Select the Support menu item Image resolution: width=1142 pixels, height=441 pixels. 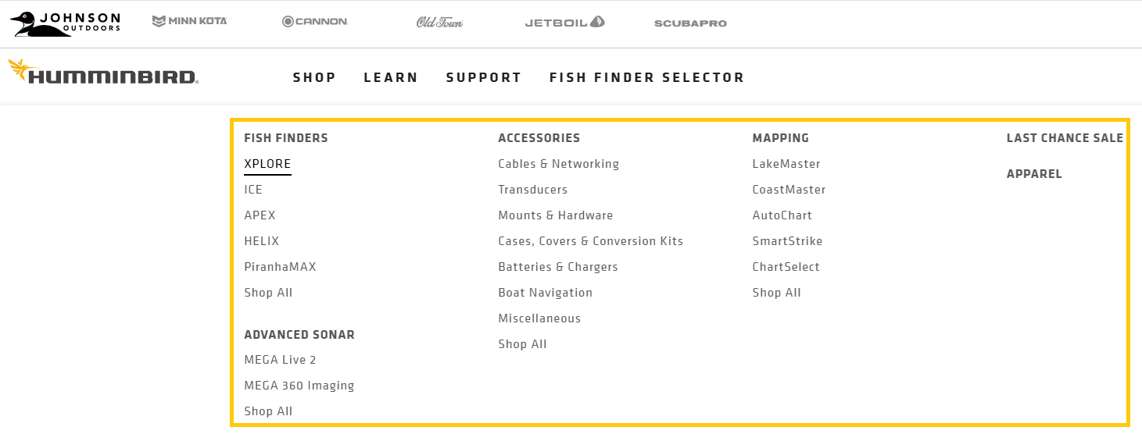[x=484, y=77]
